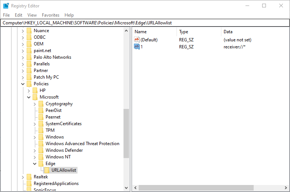Expand the SystemCertificates key
Viewport: 290px width, 192px height.
coord(35,124)
